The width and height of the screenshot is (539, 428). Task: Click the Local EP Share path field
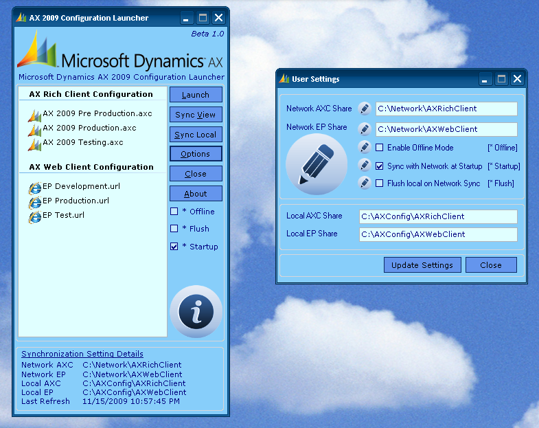438,234
